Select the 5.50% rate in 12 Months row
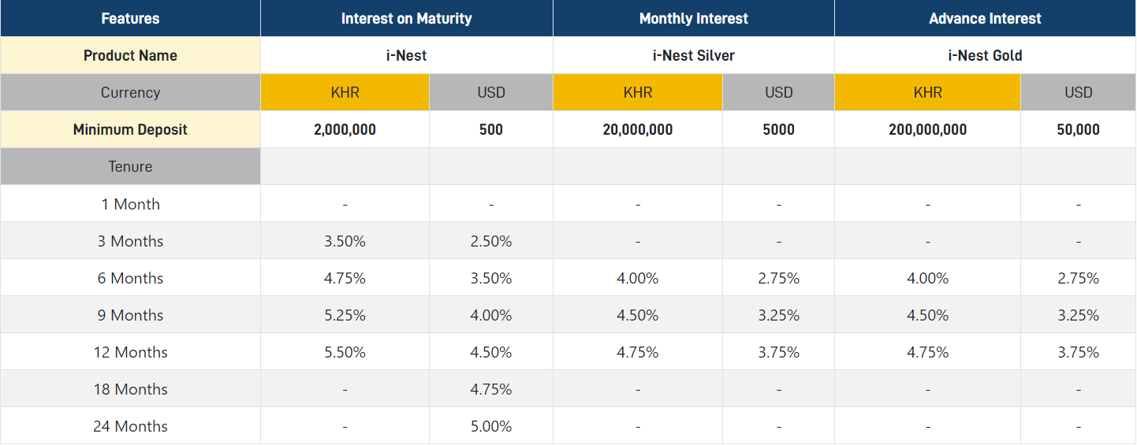 (x=345, y=352)
